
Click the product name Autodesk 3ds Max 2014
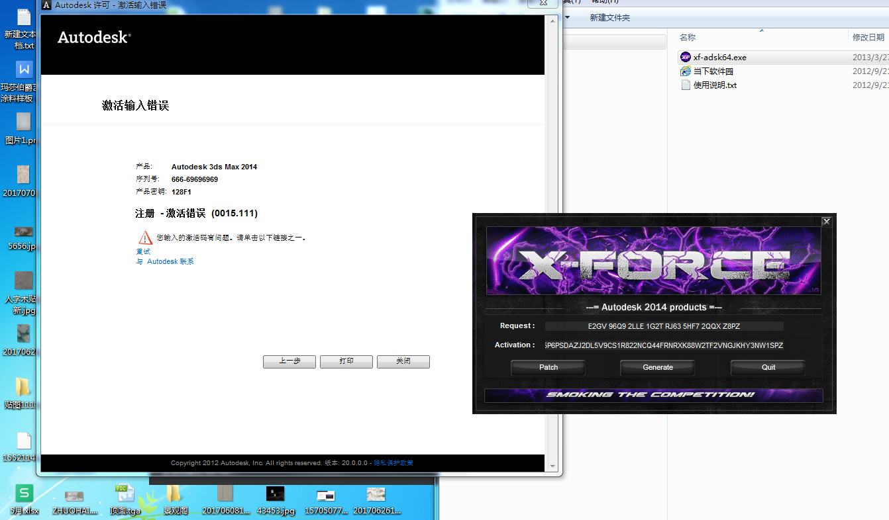pyautogui.click(x=214, y=167)
